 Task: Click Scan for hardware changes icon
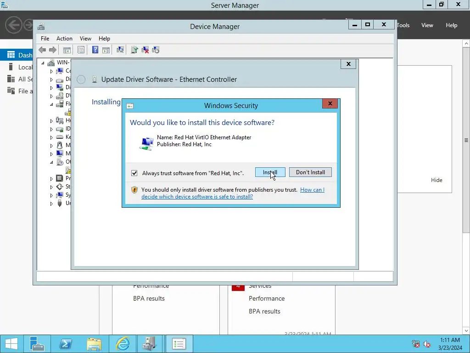(120, 50)
